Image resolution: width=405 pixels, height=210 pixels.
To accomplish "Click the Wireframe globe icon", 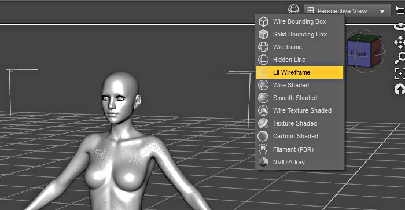I will (263, 47).
